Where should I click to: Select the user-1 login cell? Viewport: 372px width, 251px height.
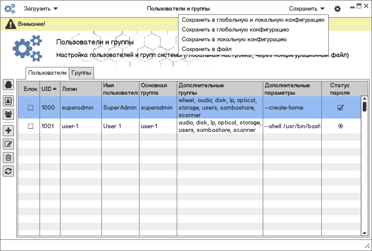click(x=81, y=126)
